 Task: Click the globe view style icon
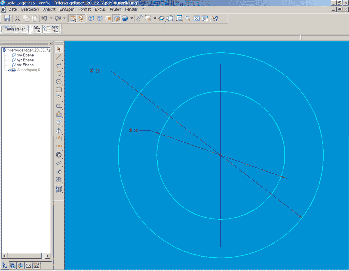click(125, 18)
